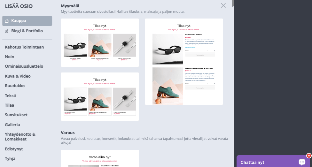Image resolution: width=312 pixels, height=167 pixels.
Task: Choose Ominaisuusluettelo from the sidebar
Action: pos(24,66)
